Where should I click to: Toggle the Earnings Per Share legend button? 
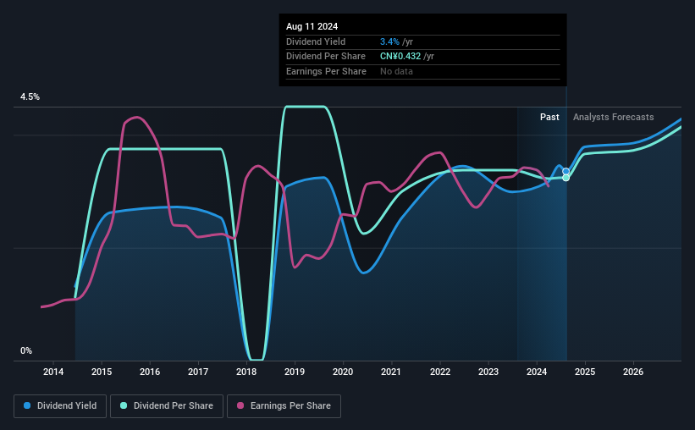point(284,406)
